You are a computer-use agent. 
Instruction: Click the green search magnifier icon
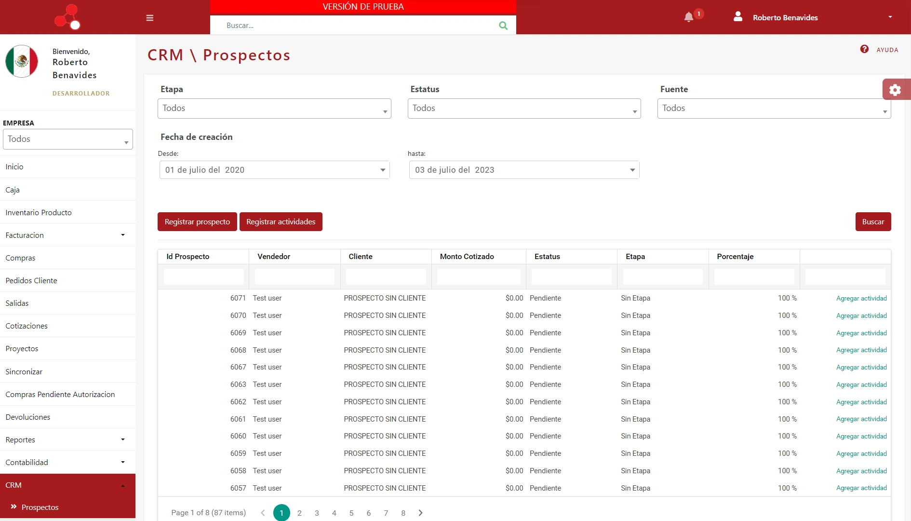tap(503, 26)
